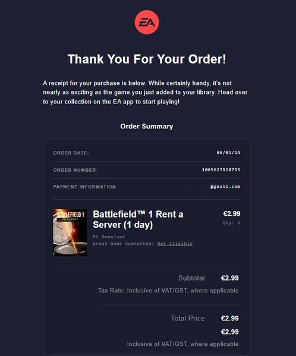Image resolution: width=296 pixels, height=356 pixels.
Task: Click the Order Summary heading
Action: 147,126
